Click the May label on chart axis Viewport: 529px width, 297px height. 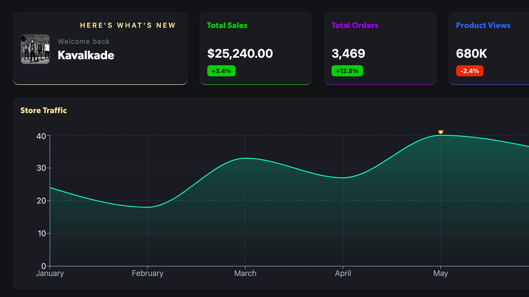(x=440, y=273)
